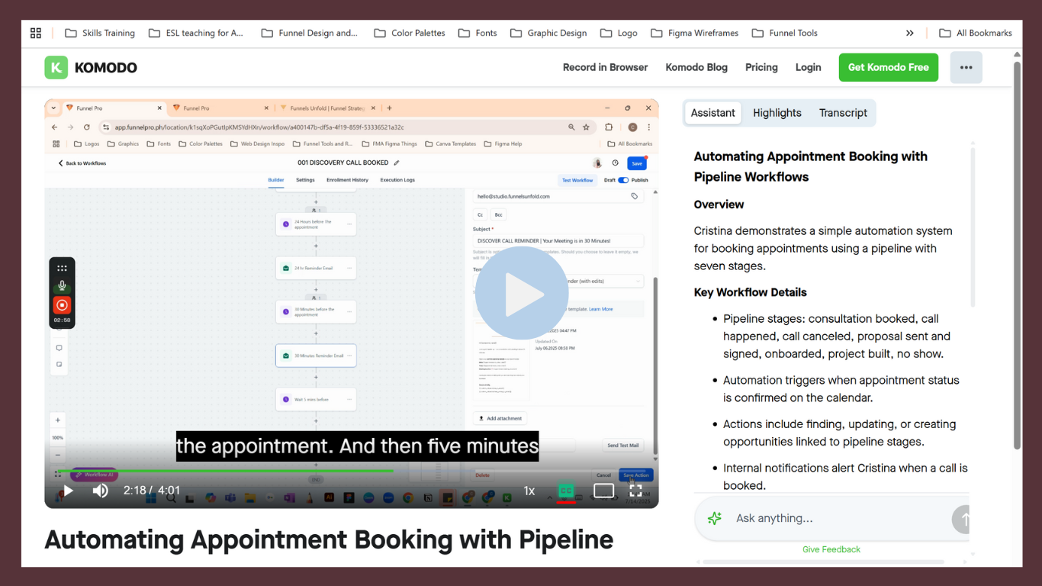Click the 'Cristina demonstrates a simple automation' paragraph
The width and height of the screenshot is (1042, 586).
tap(823, 249)
